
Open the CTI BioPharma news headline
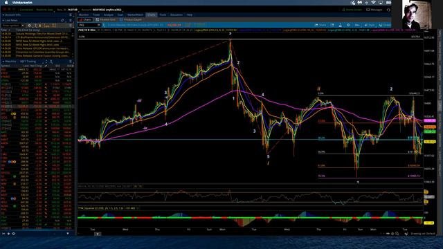pos(42,37)
